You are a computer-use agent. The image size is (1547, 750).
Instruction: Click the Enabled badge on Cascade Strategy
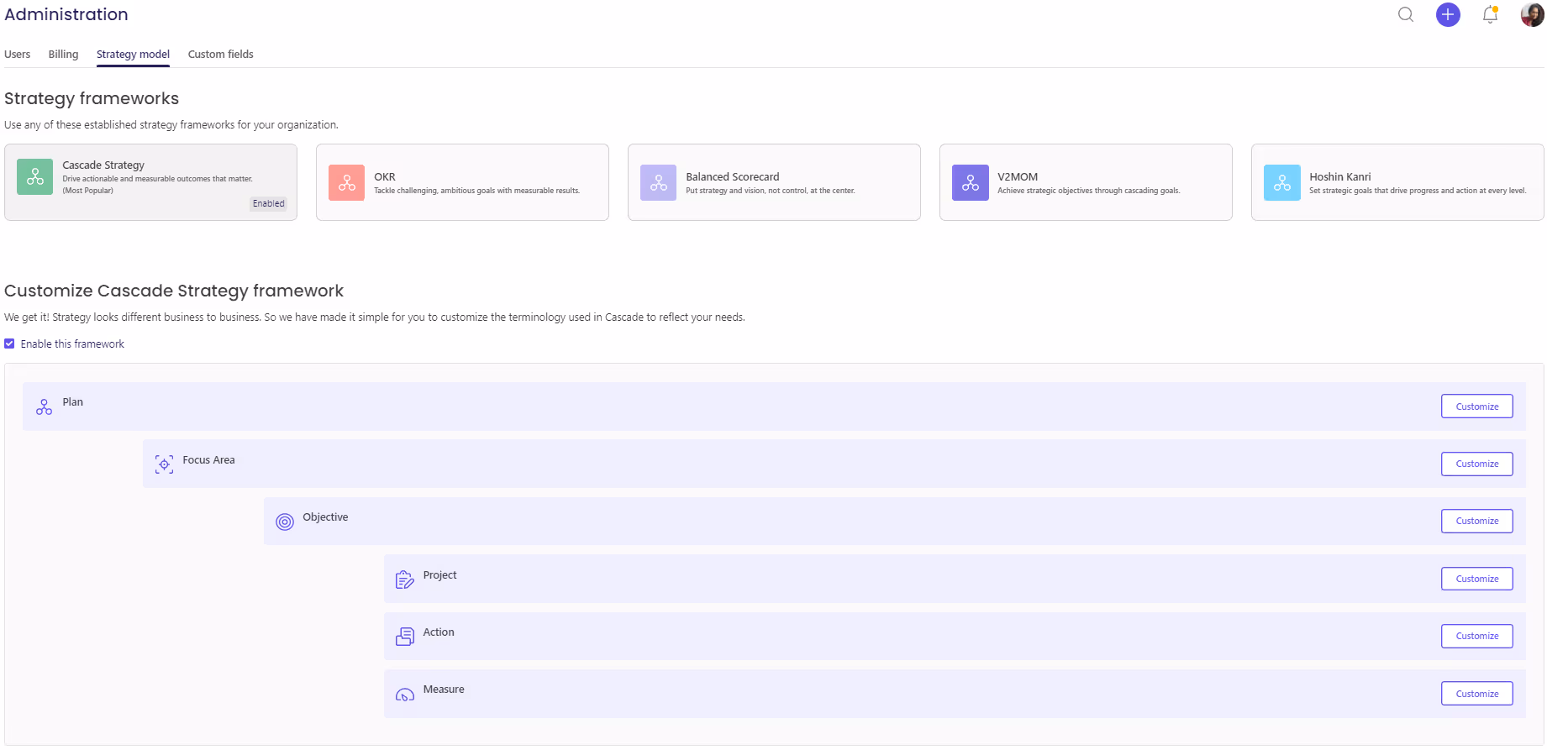pos(269,203)
